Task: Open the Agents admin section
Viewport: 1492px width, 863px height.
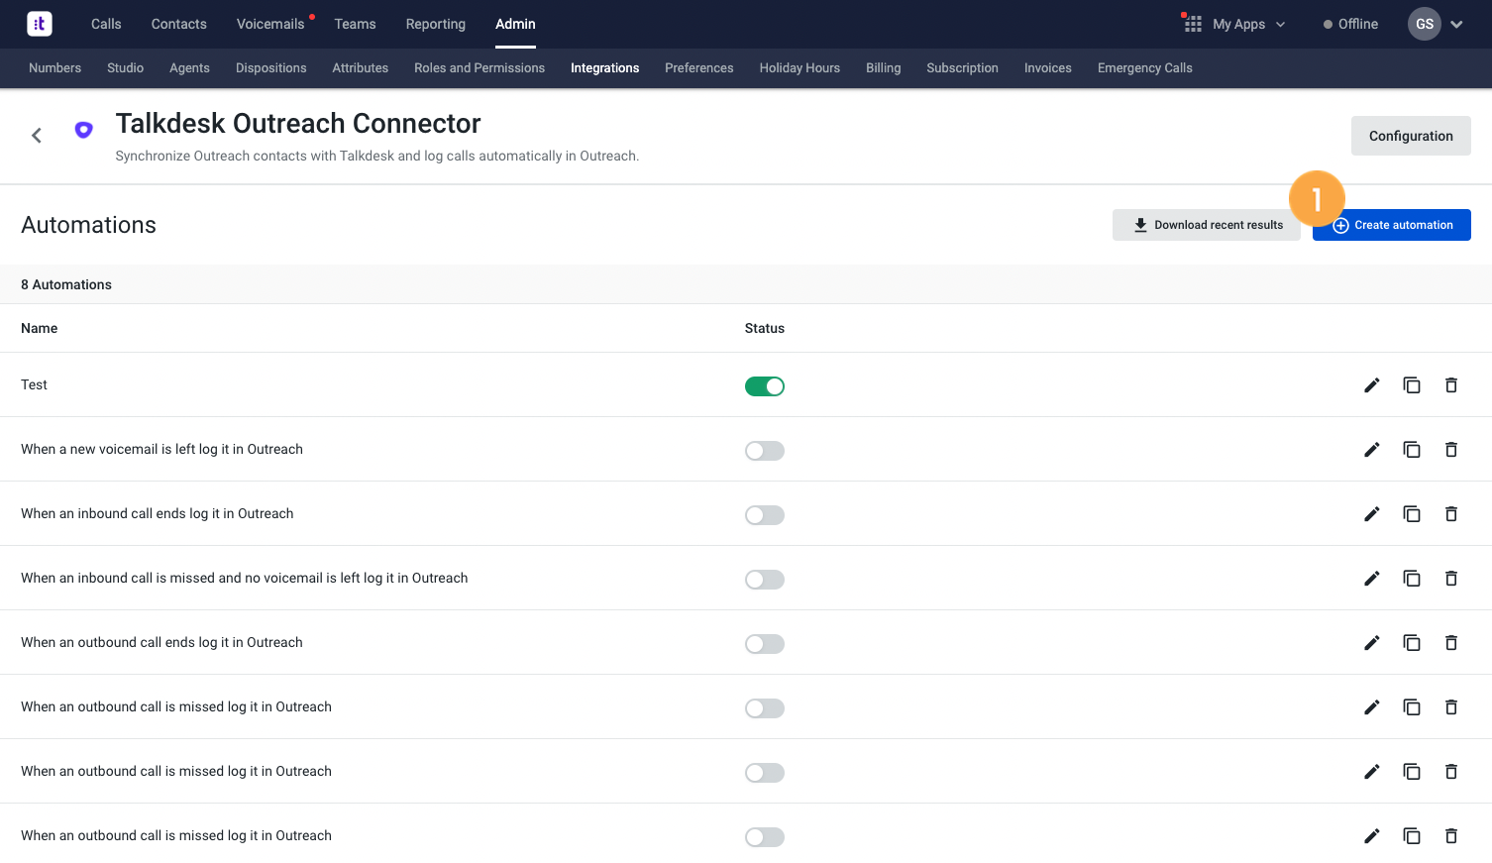Action: [x=189, y=68]
